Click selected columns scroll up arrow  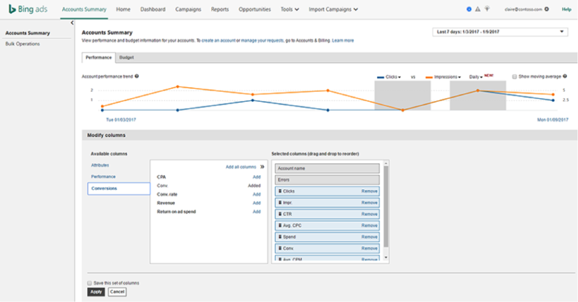click(386, 163)
